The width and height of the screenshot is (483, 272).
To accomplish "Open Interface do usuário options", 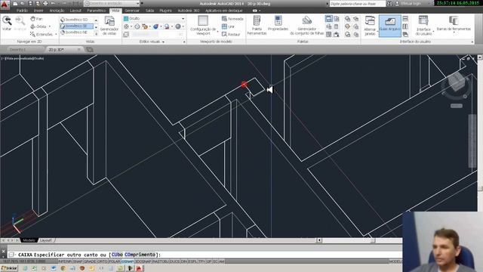I will 423,26.
